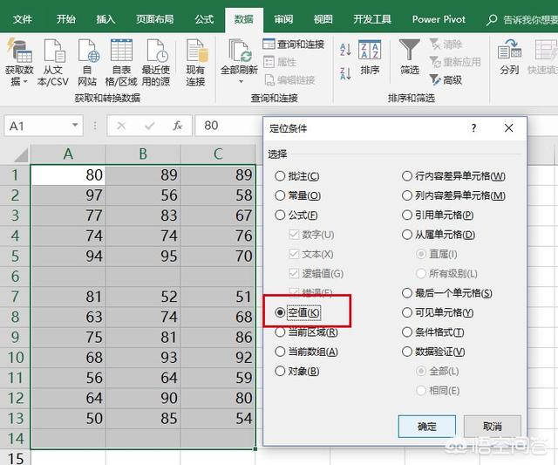Switch to the Review (审阅) tab

[x=283, y=19]
